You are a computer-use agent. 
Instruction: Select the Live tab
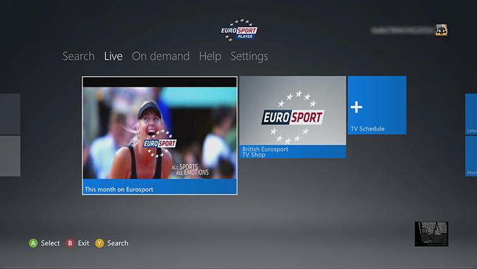(x=113, y=56)
